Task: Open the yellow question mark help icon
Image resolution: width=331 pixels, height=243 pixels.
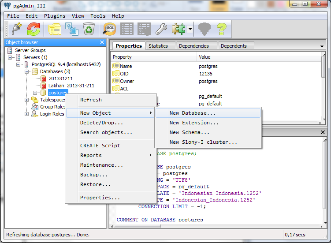Action: pyautogui.click(x=222, y=29)
